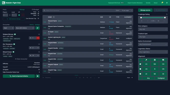Toggle the CG alignment filter
170x95 pixels.
point(163,64)
